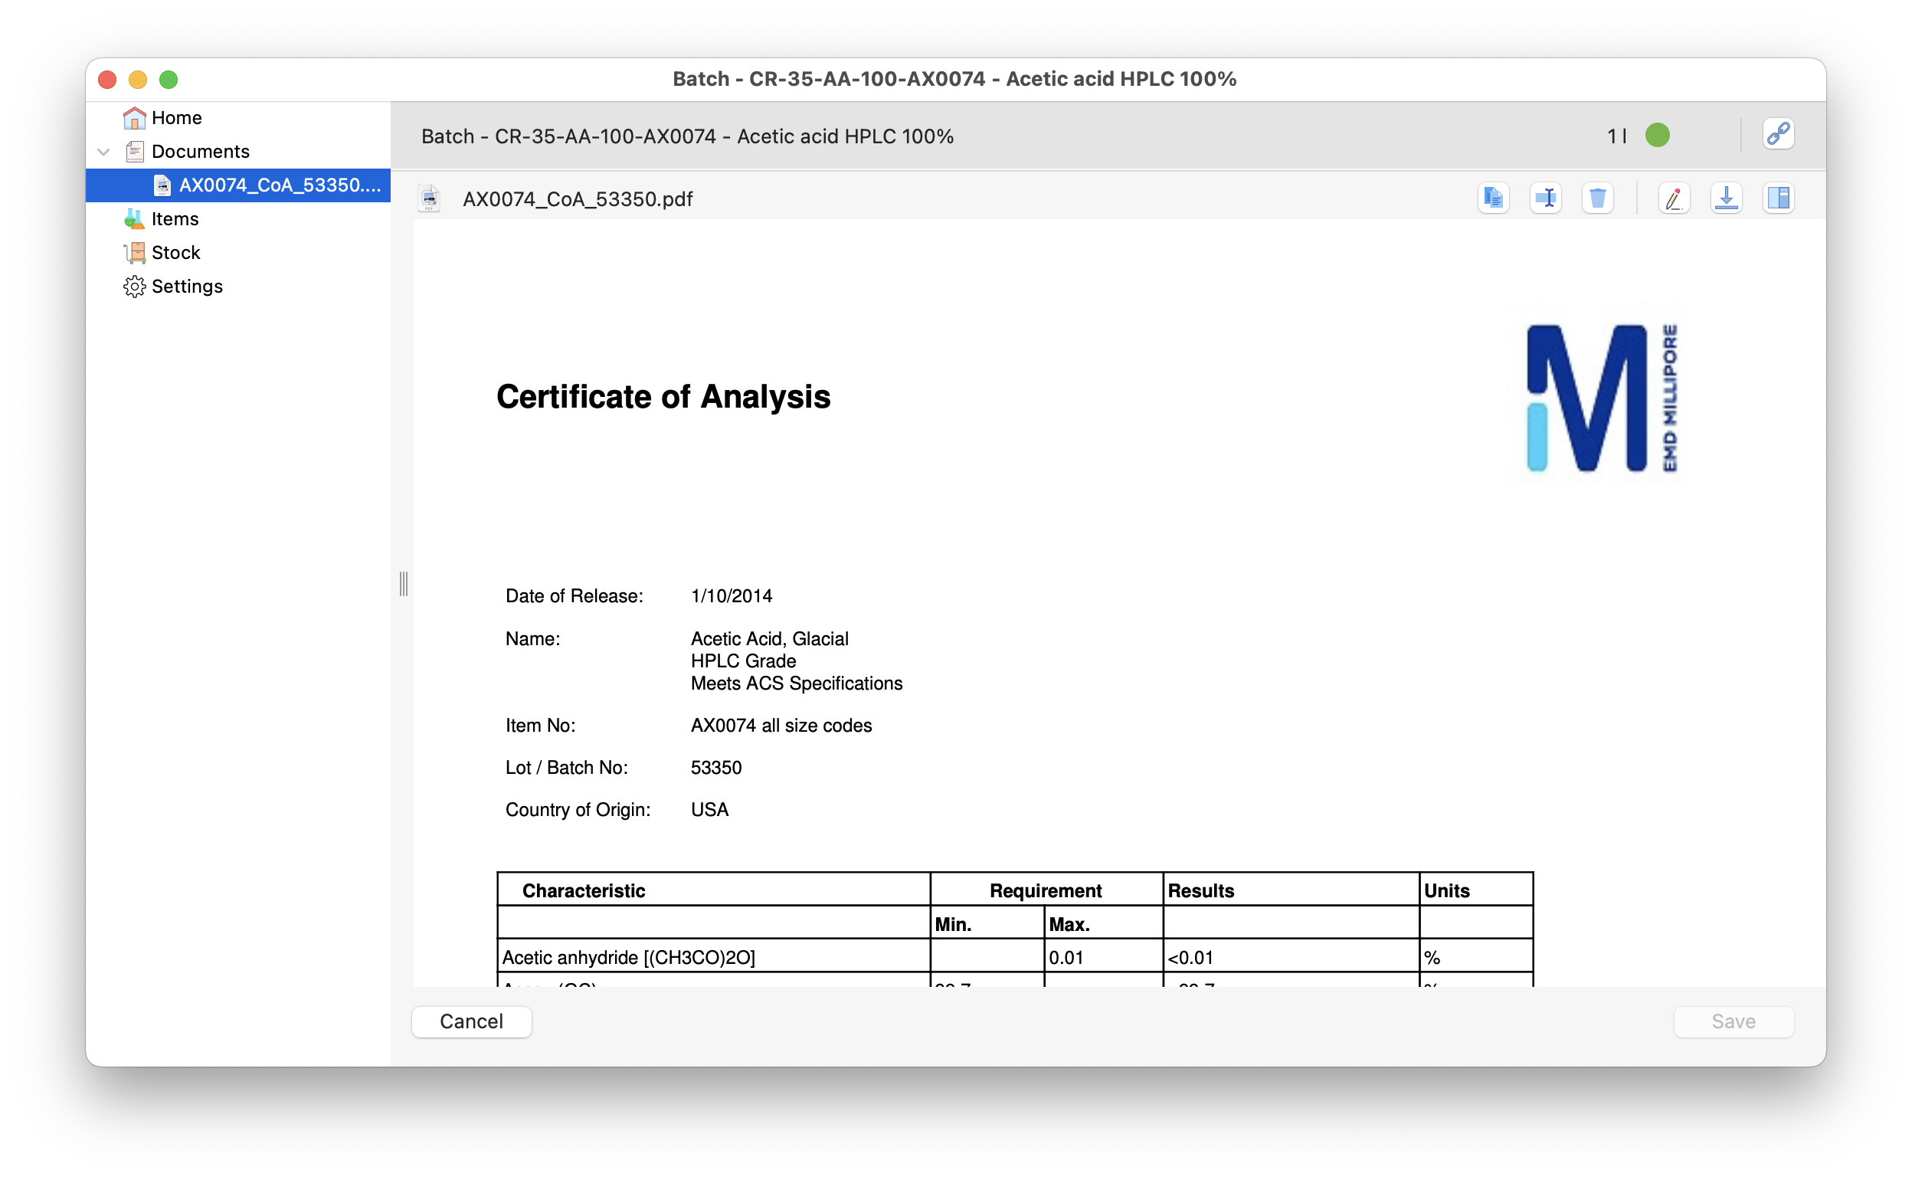Image resolution: width=1912 pixels, height=1180 pixels.
Task: Click the Acetic anhydride row label
Action: point(628,958)
